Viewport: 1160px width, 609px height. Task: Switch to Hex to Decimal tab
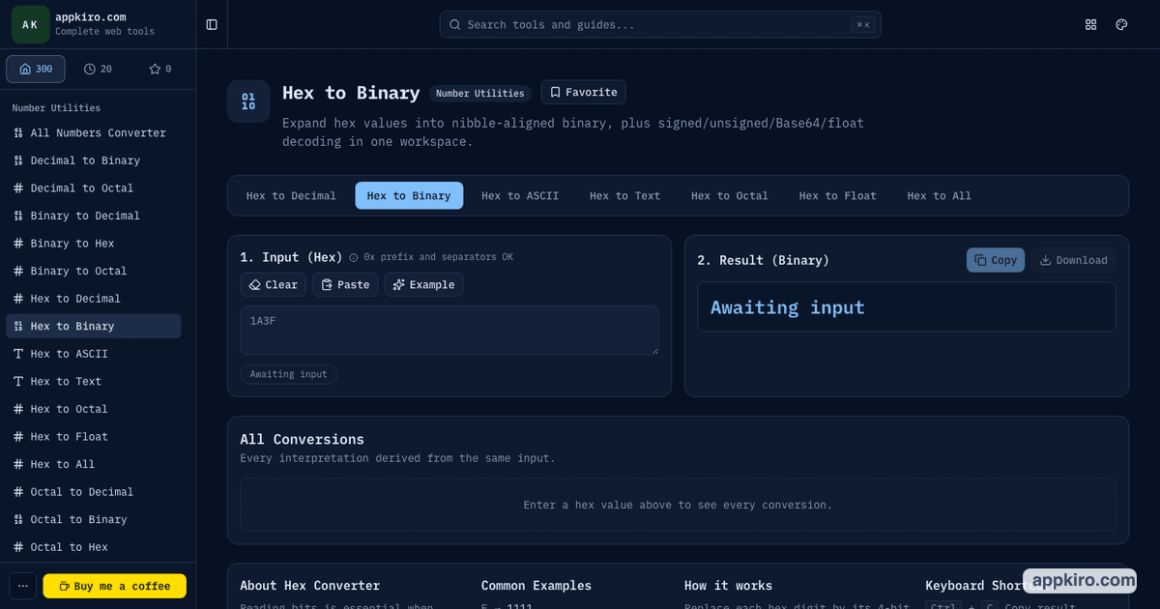click(291, 195)
